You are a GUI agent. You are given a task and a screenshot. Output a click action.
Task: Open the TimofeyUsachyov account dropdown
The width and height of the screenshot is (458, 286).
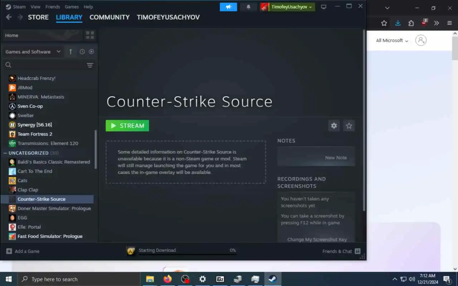point(288,7)
